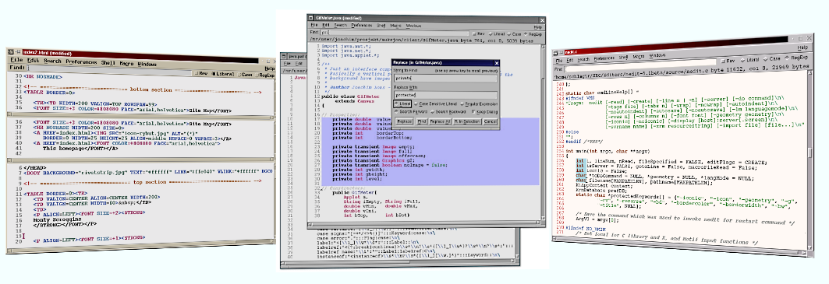Open Macro menu in nedit.c window
The width and height of the screenshot is (829, 284).
coord(639,57)
